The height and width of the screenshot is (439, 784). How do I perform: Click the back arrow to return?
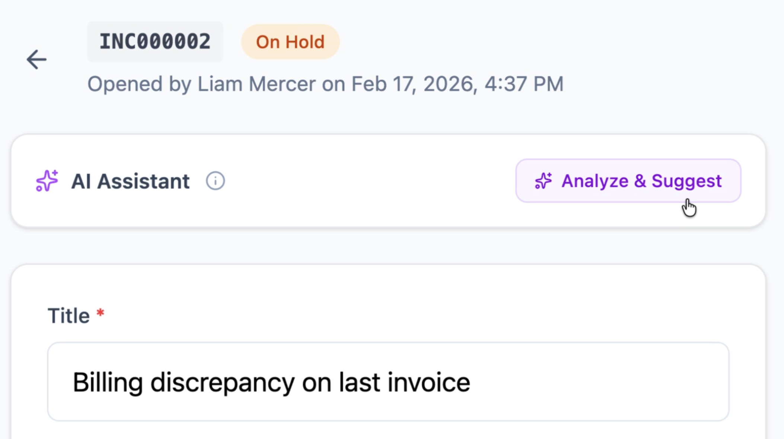pos(36,60)
